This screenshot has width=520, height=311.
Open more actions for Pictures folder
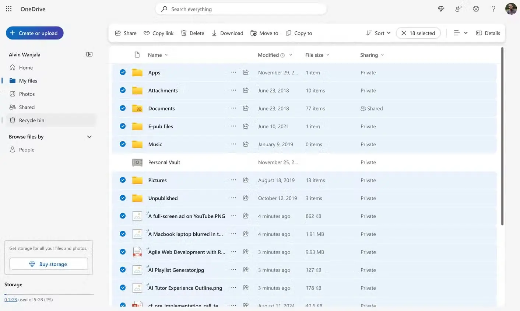(233, 180)
